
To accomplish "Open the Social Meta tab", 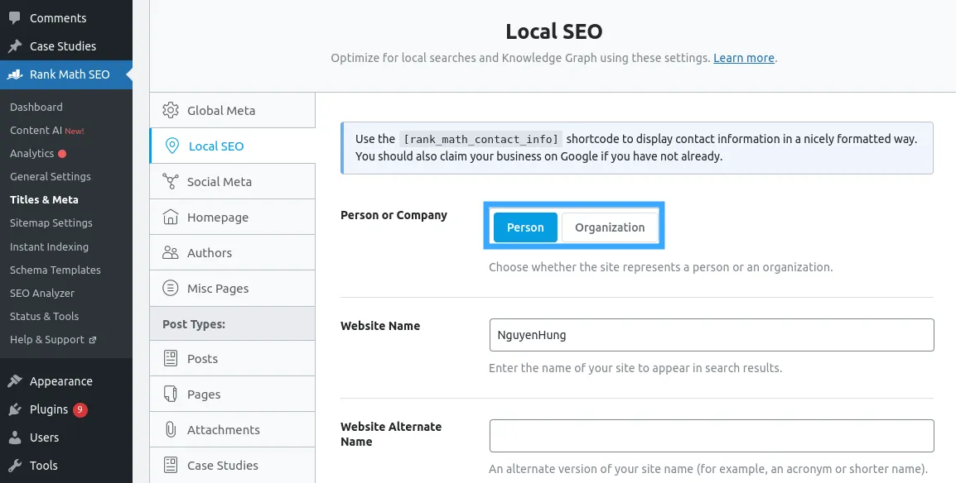I will tap(232, 181).
